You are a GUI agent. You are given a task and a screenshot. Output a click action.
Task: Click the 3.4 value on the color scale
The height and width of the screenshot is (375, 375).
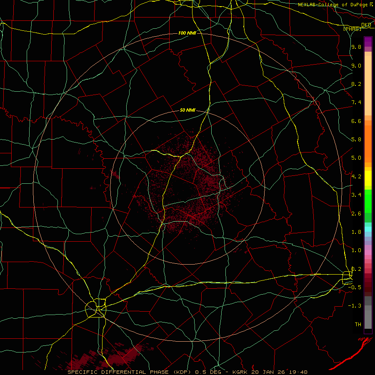pos(356,195)
